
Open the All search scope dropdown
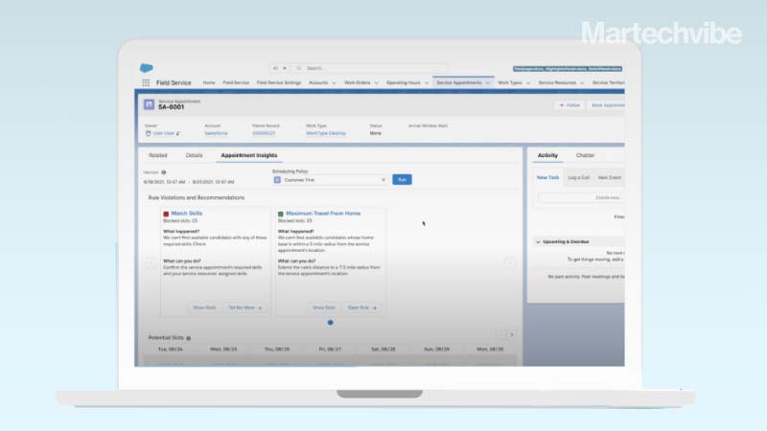(279, 68)
